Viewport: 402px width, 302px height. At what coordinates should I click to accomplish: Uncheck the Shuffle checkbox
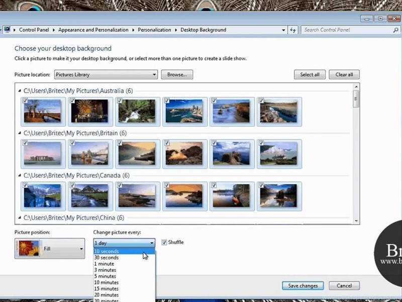pos(164,242)
